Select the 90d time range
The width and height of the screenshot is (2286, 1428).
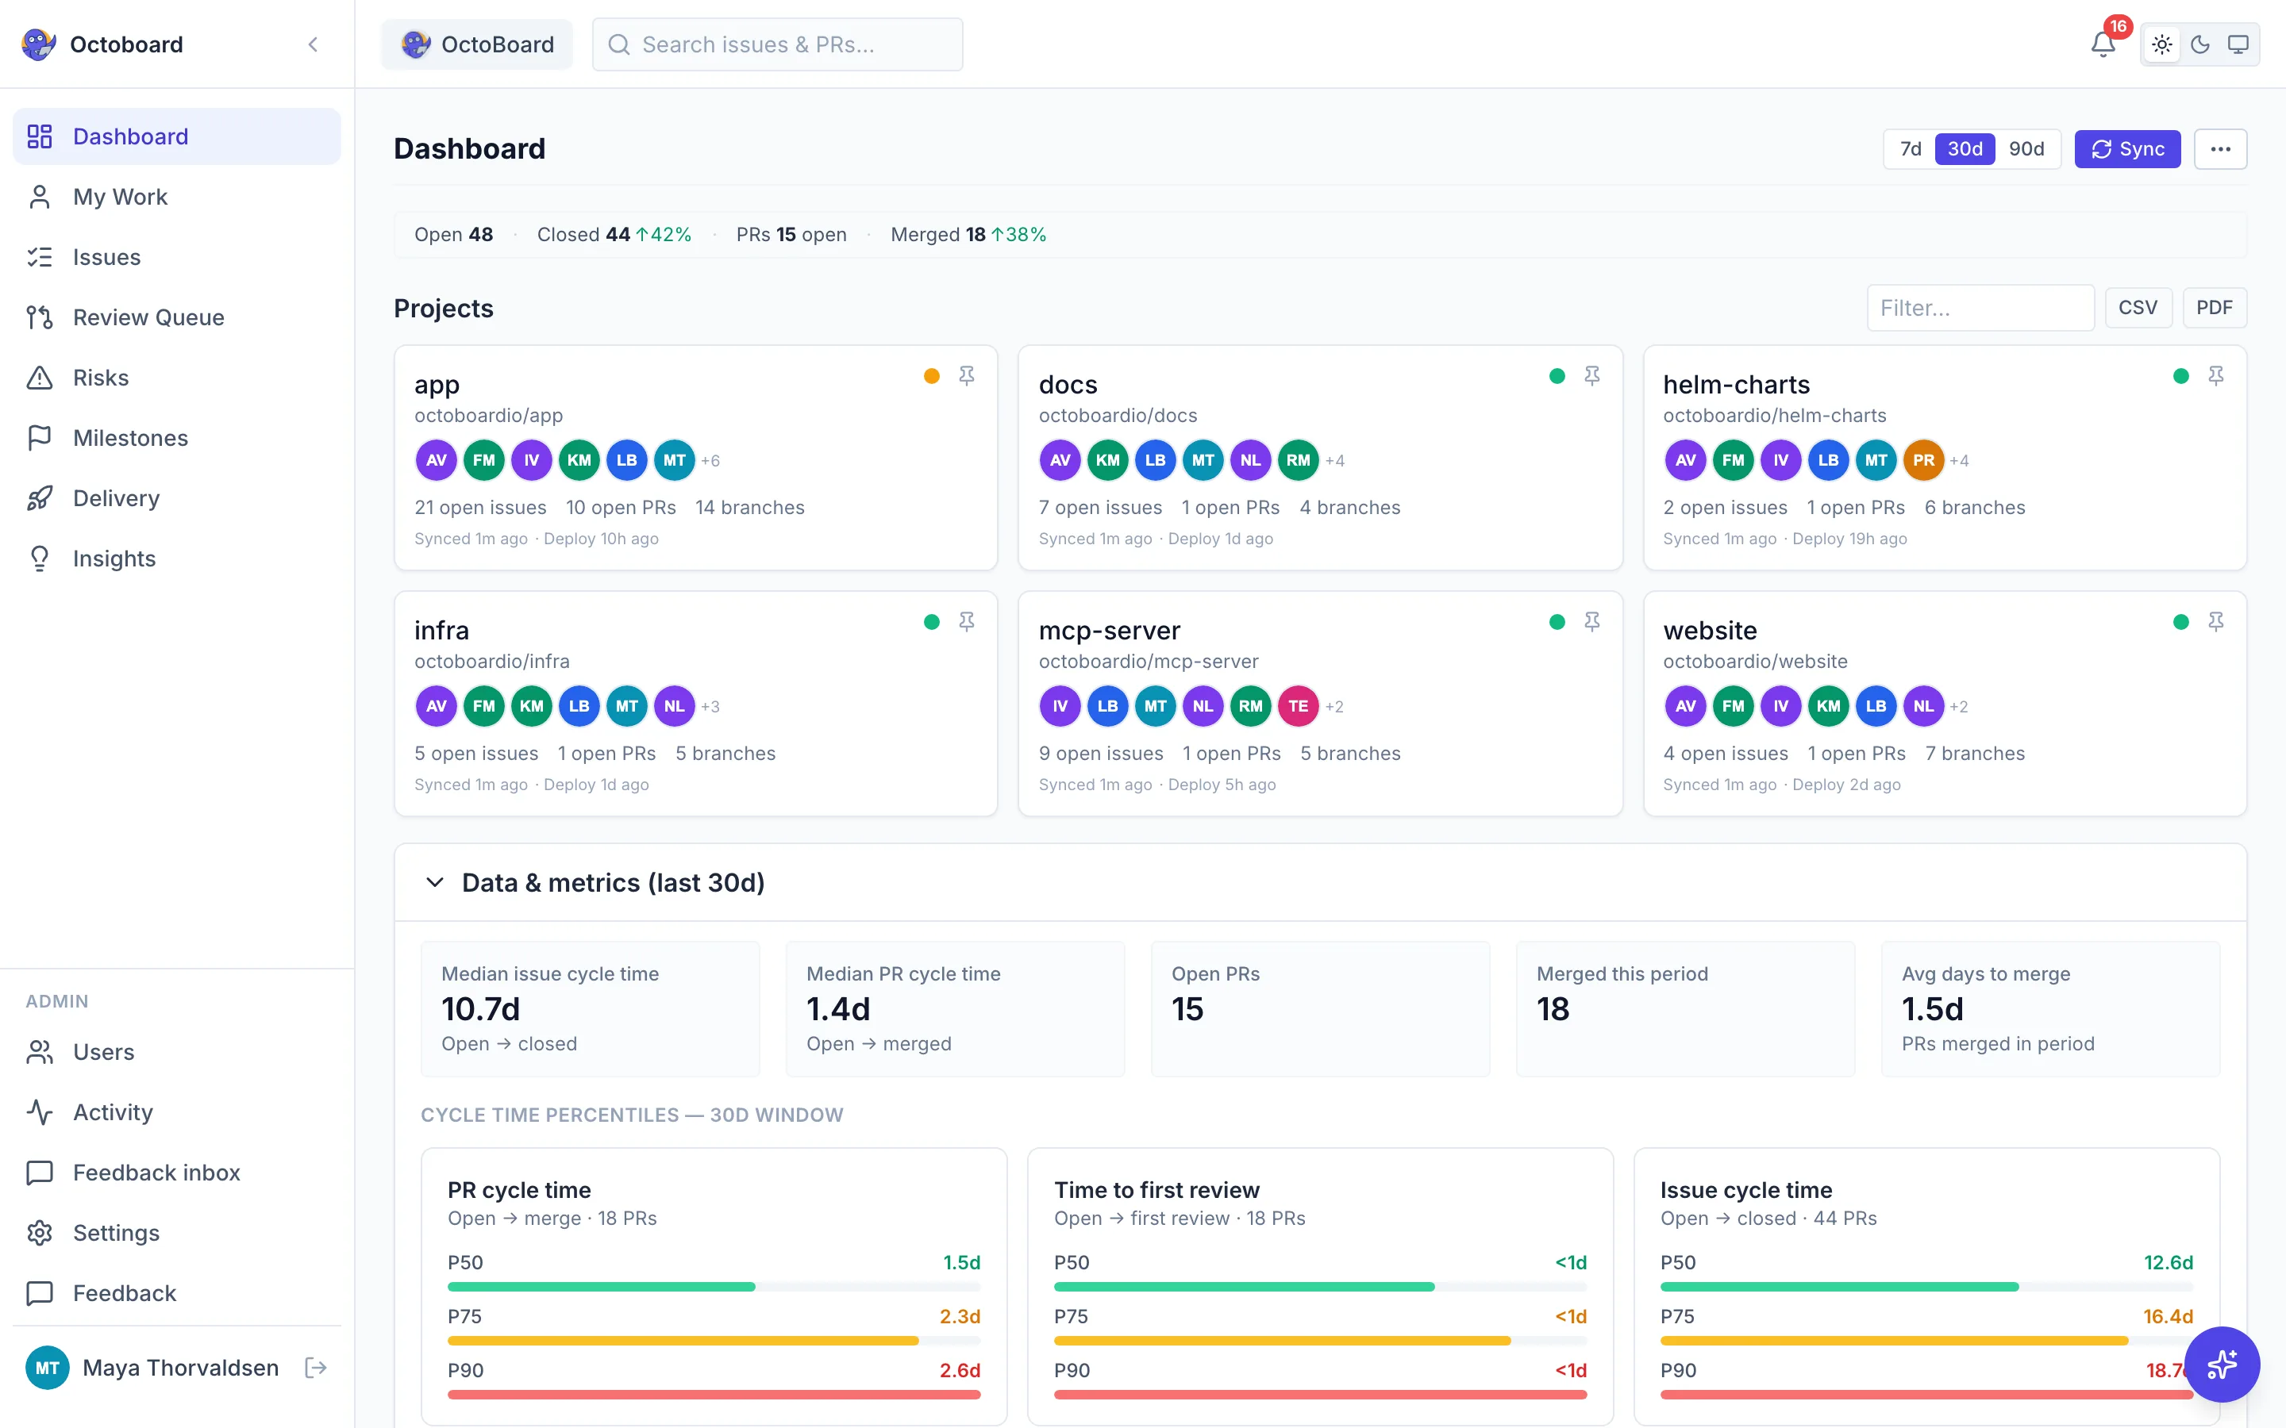2026,149
